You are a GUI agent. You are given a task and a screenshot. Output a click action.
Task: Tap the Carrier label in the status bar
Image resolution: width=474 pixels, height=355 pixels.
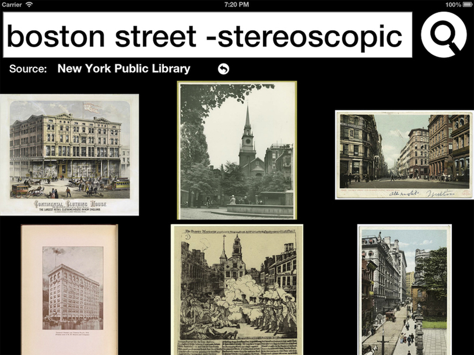point(12,5)
